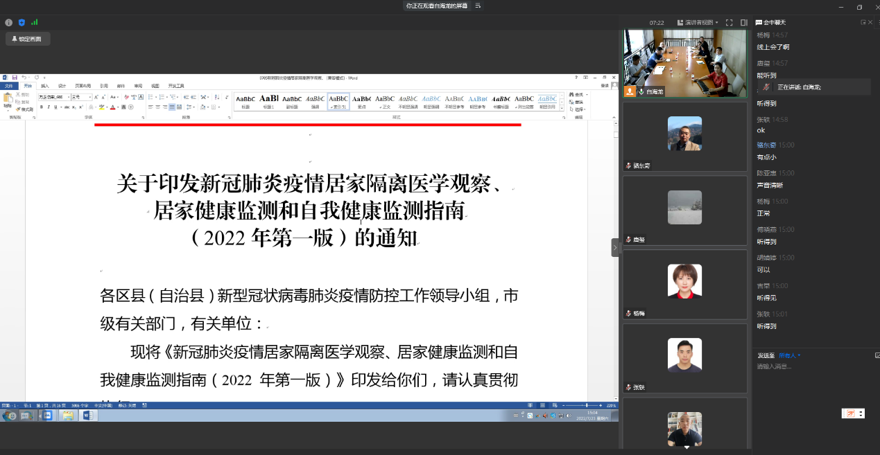Toggle Bold formatting in Word ribbon
This screenshot has height=455, width=880.
point(42,107)
